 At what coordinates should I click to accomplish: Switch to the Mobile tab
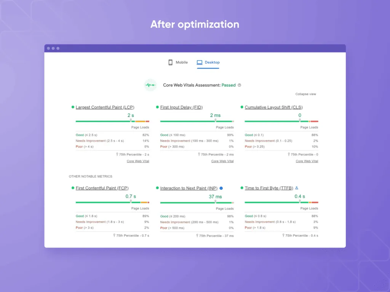(x=178, y=62)
